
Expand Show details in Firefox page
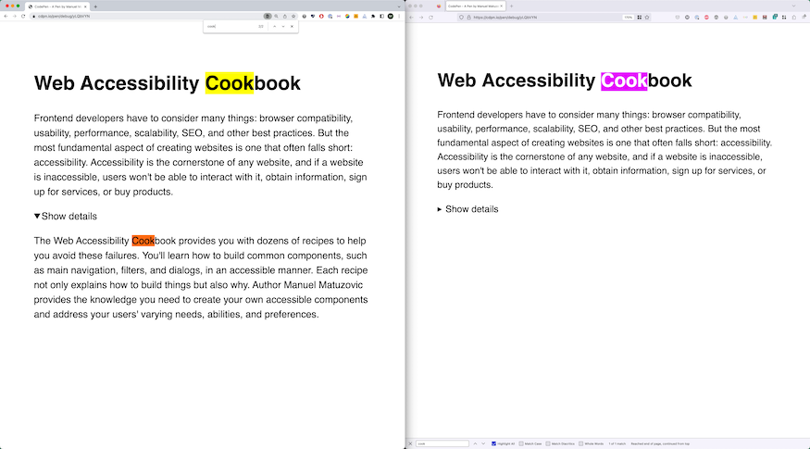click(468, 209)
